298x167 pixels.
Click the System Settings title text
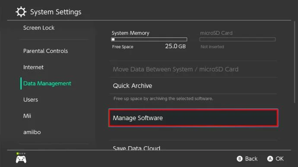(56, 12)
